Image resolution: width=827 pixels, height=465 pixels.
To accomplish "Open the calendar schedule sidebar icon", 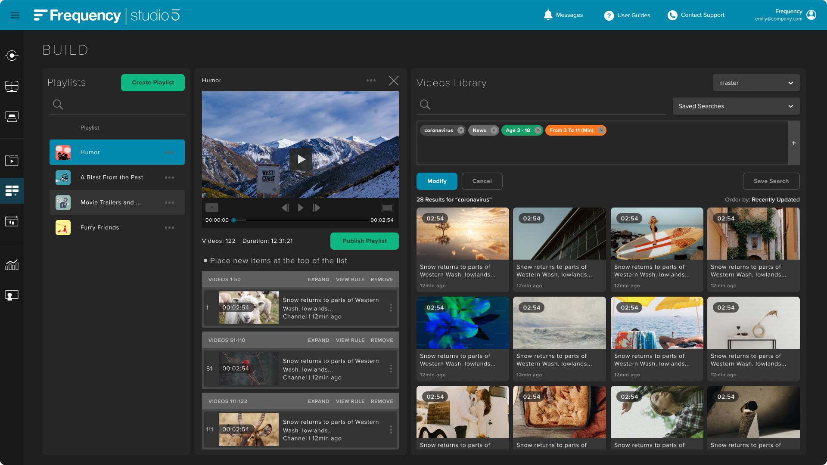I will 12,221.
